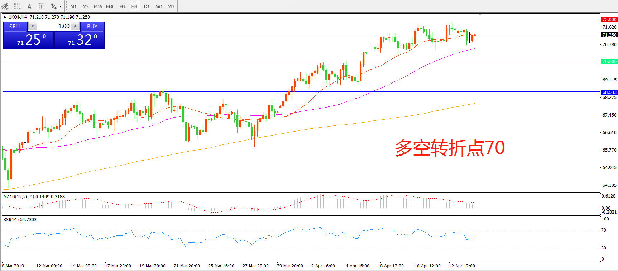Click the BUY button

click(x=92, y=26)
